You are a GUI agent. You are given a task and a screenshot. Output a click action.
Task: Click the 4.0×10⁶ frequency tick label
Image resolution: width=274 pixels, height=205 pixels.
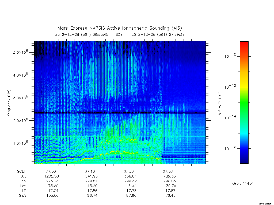(20, 75)
